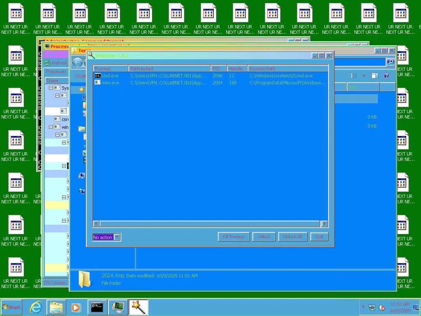Click the Libraries icon in Explorer navigation pane
Viewport: 421px width, 316px height.
coord(82,129)
